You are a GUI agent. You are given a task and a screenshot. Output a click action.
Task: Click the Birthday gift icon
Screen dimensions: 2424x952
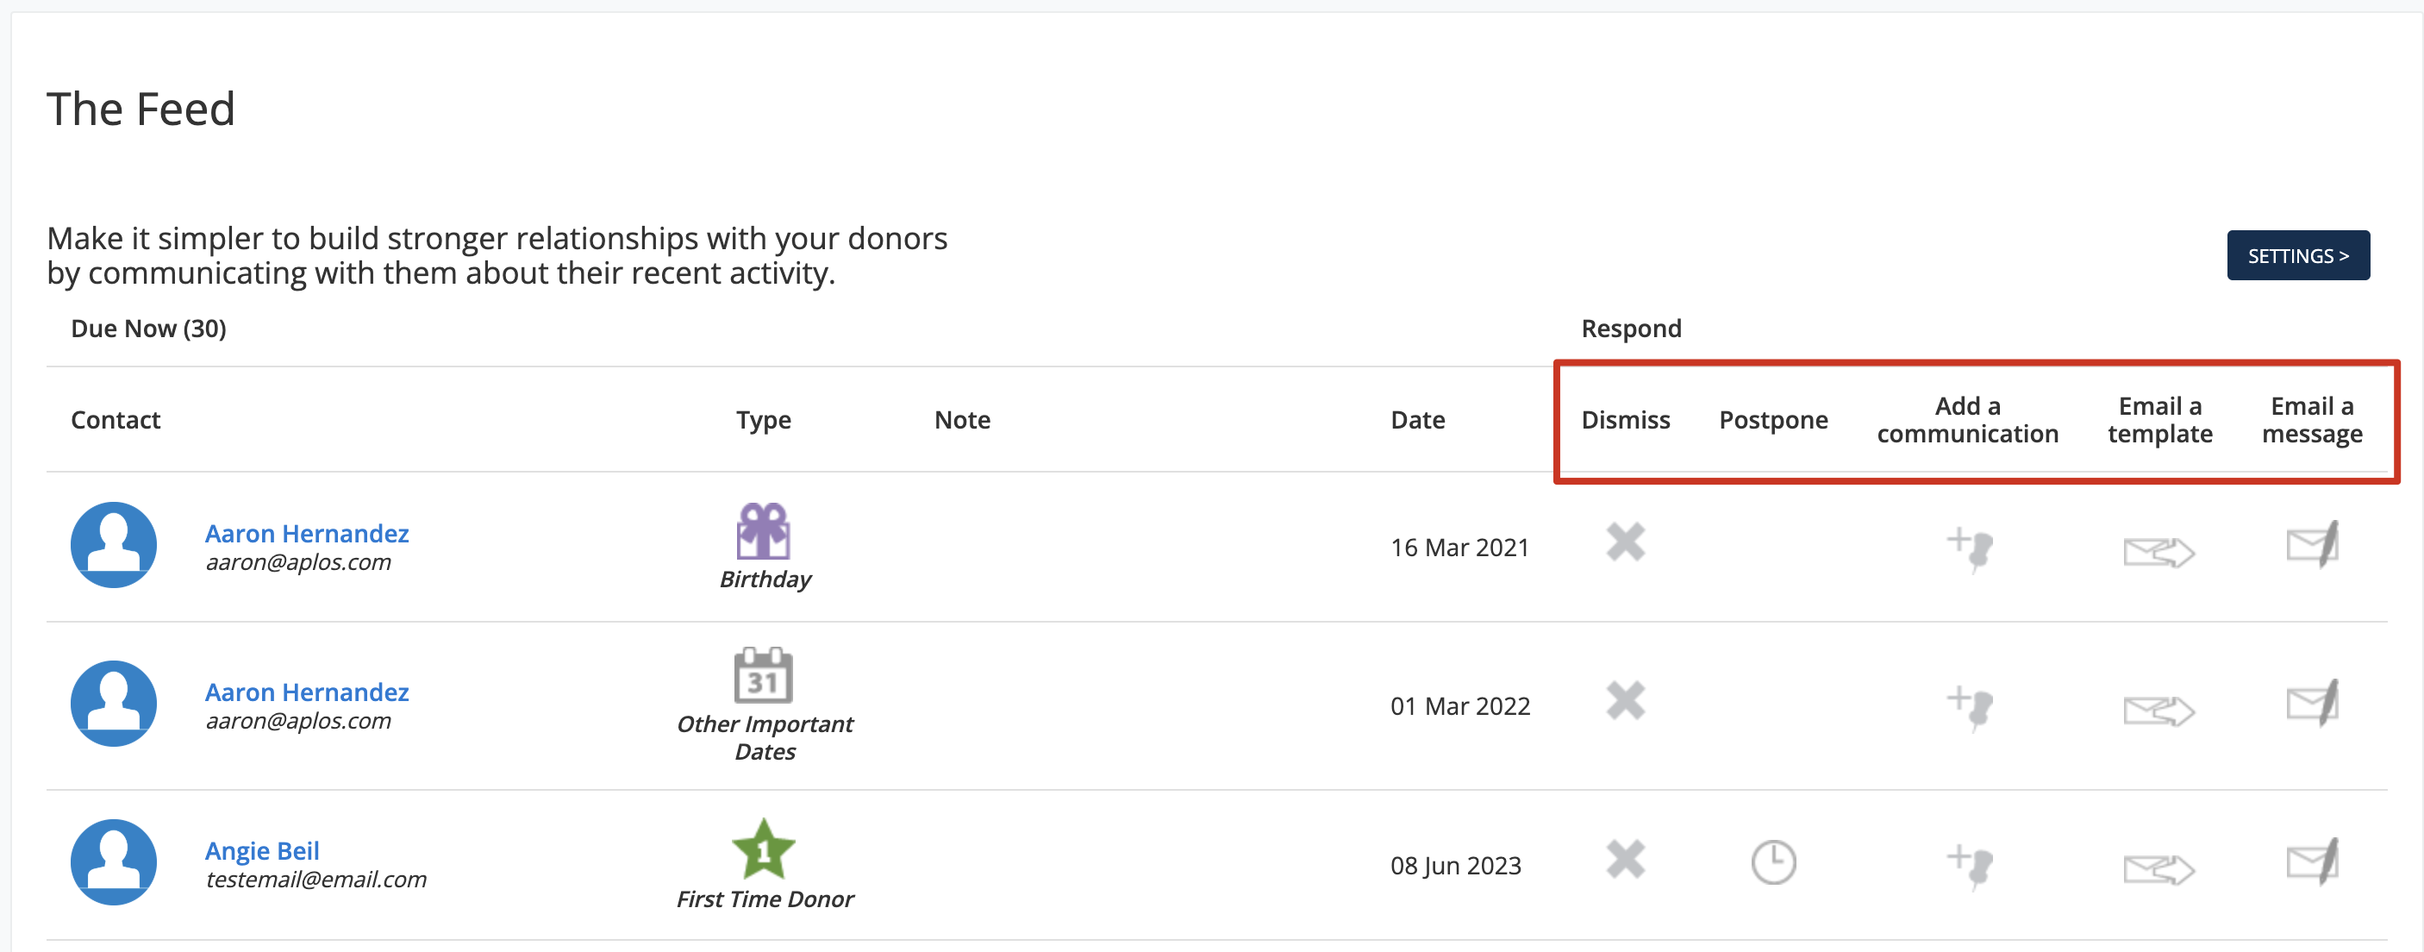point(763,531)
